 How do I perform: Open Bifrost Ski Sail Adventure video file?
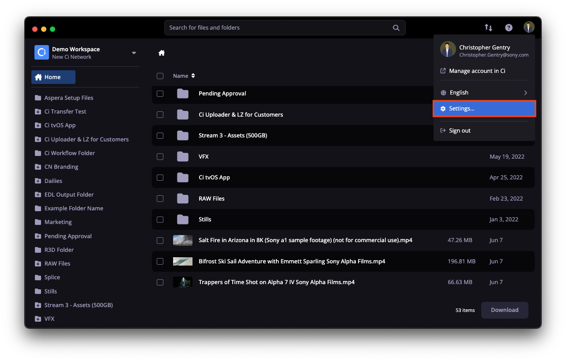pos(343,261)
